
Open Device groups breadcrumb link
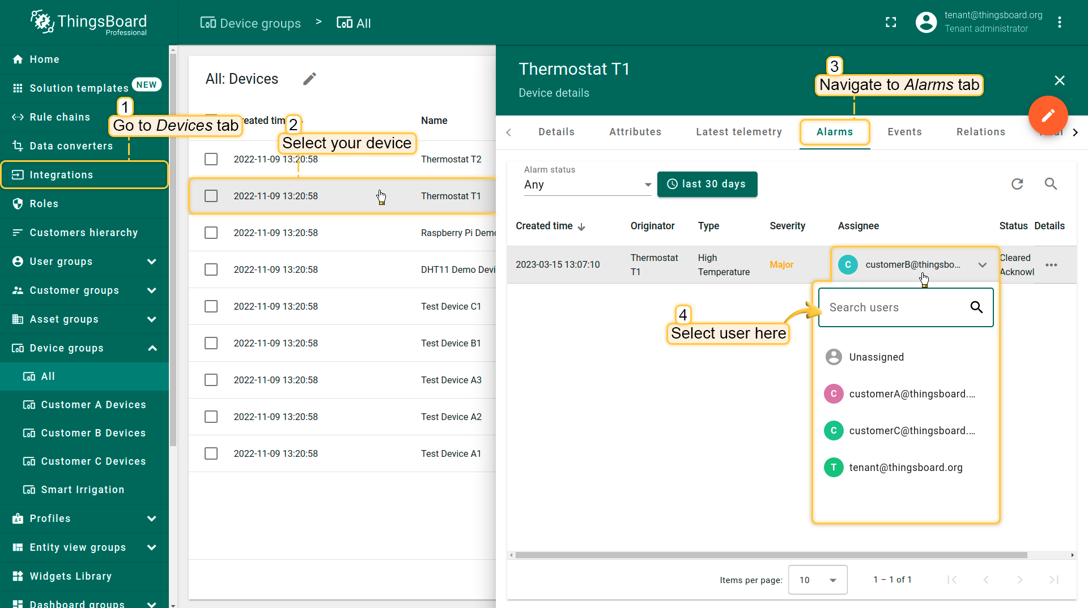click(250, 23)
